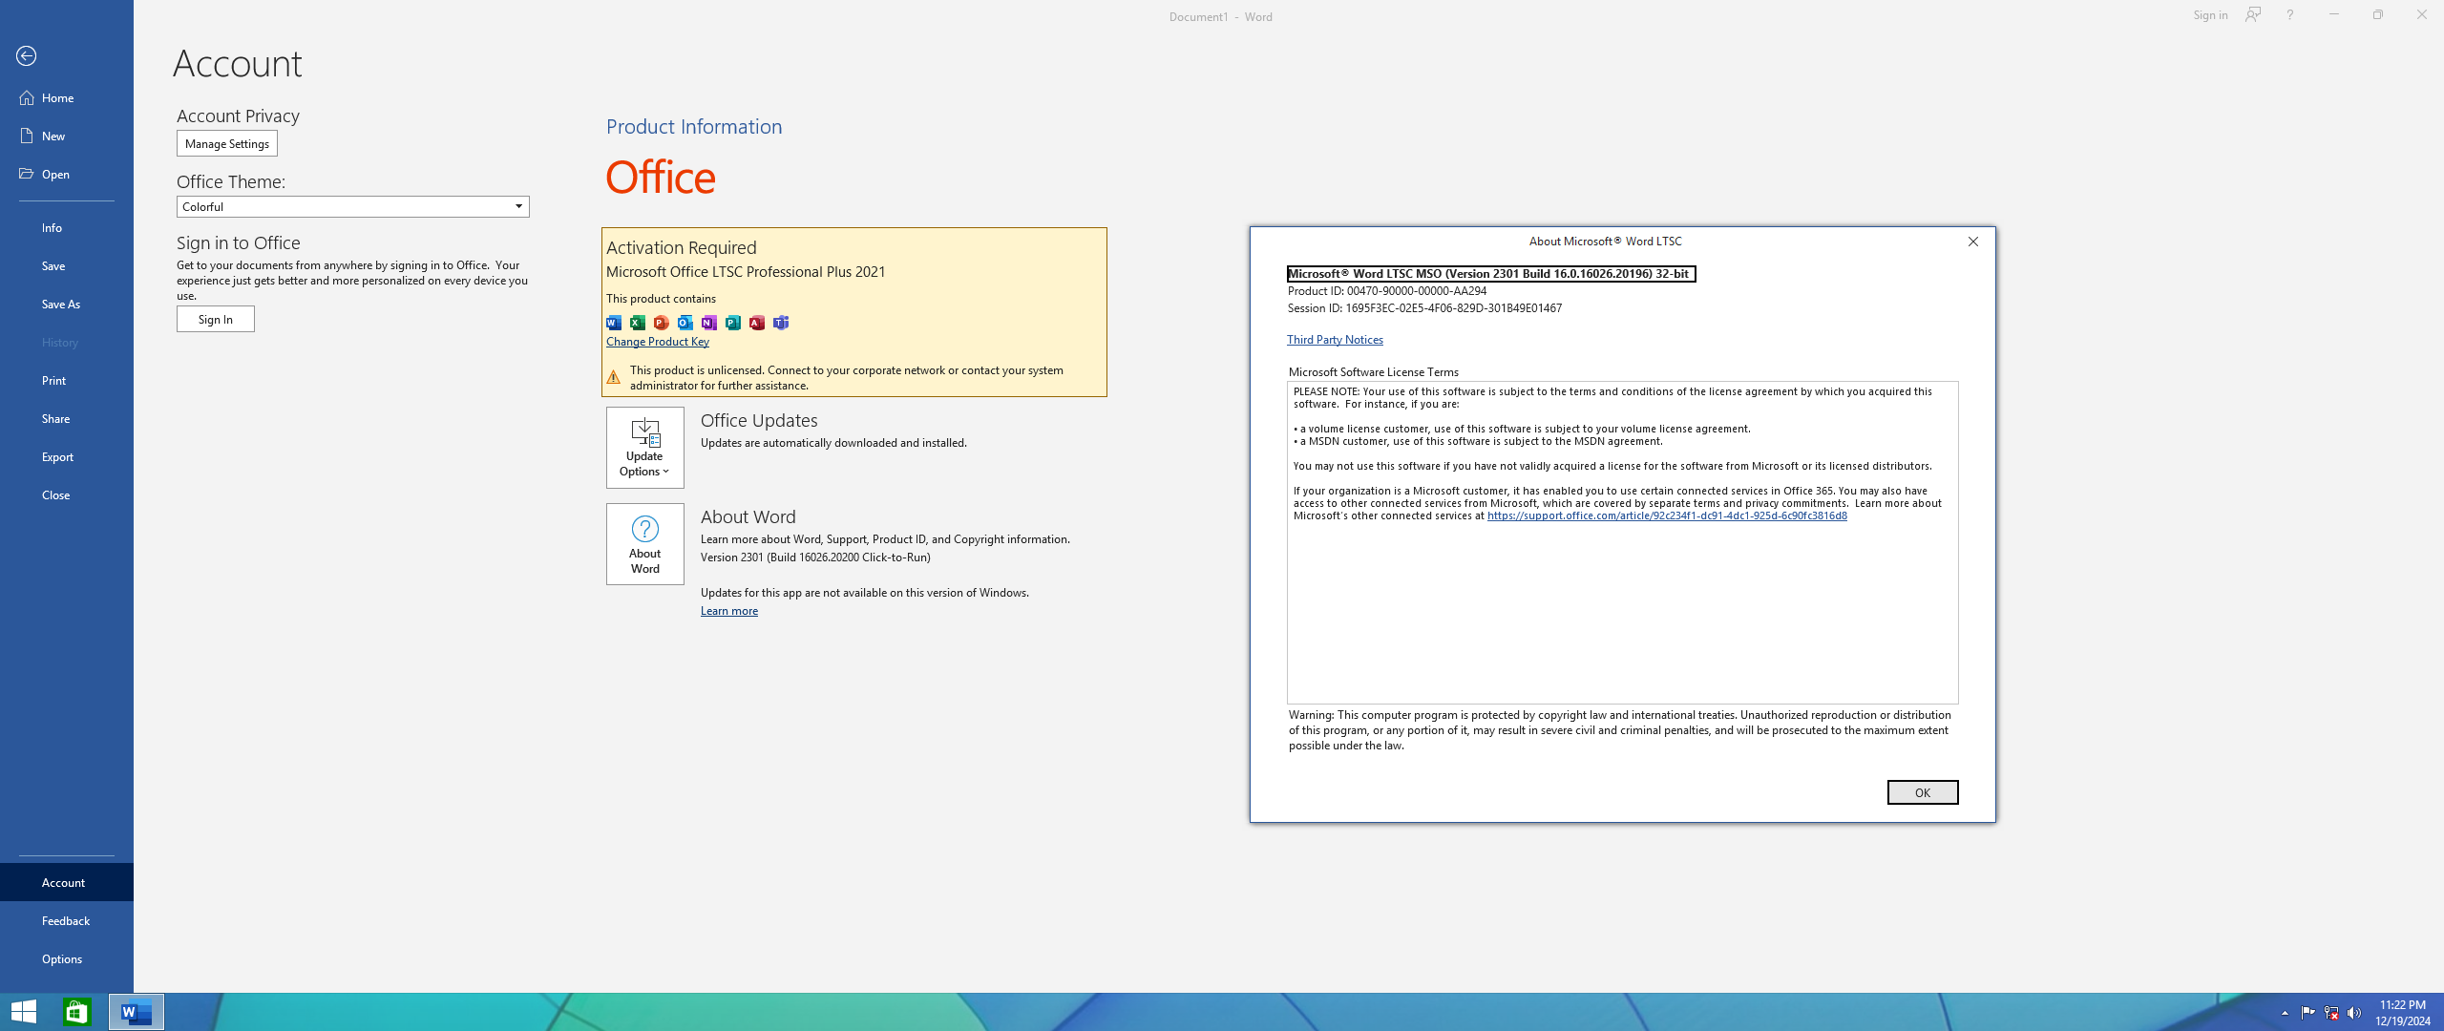The height and width of the screenshot is (1031, 2444).
Task: Click the Word app icon in product list
Action: pyautogui.click(x=614, y=323)
